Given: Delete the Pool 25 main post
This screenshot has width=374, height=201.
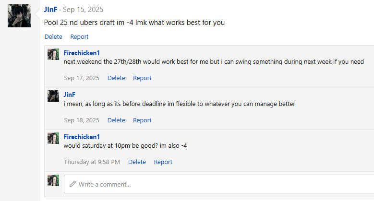Looking at the screenshot, I should pos(53,37).
